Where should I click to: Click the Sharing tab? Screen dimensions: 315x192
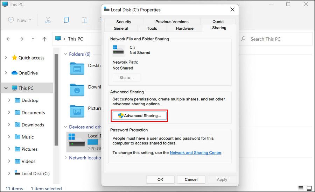click(x=219, y=28)
